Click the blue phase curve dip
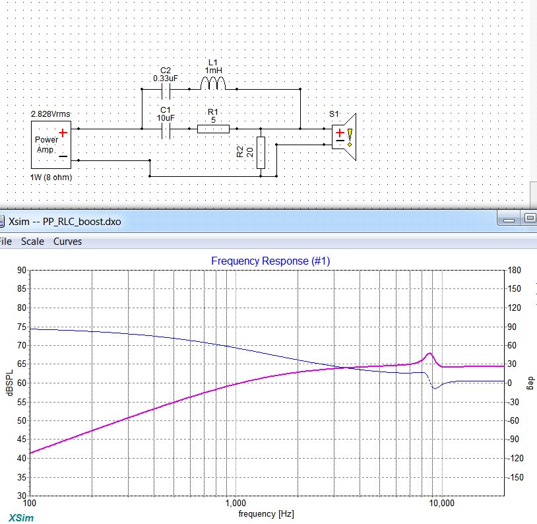 (435, 388)
